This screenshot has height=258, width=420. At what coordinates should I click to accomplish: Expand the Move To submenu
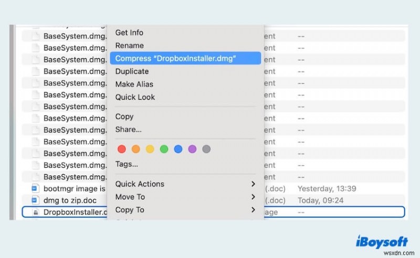[x=185, y=197]
